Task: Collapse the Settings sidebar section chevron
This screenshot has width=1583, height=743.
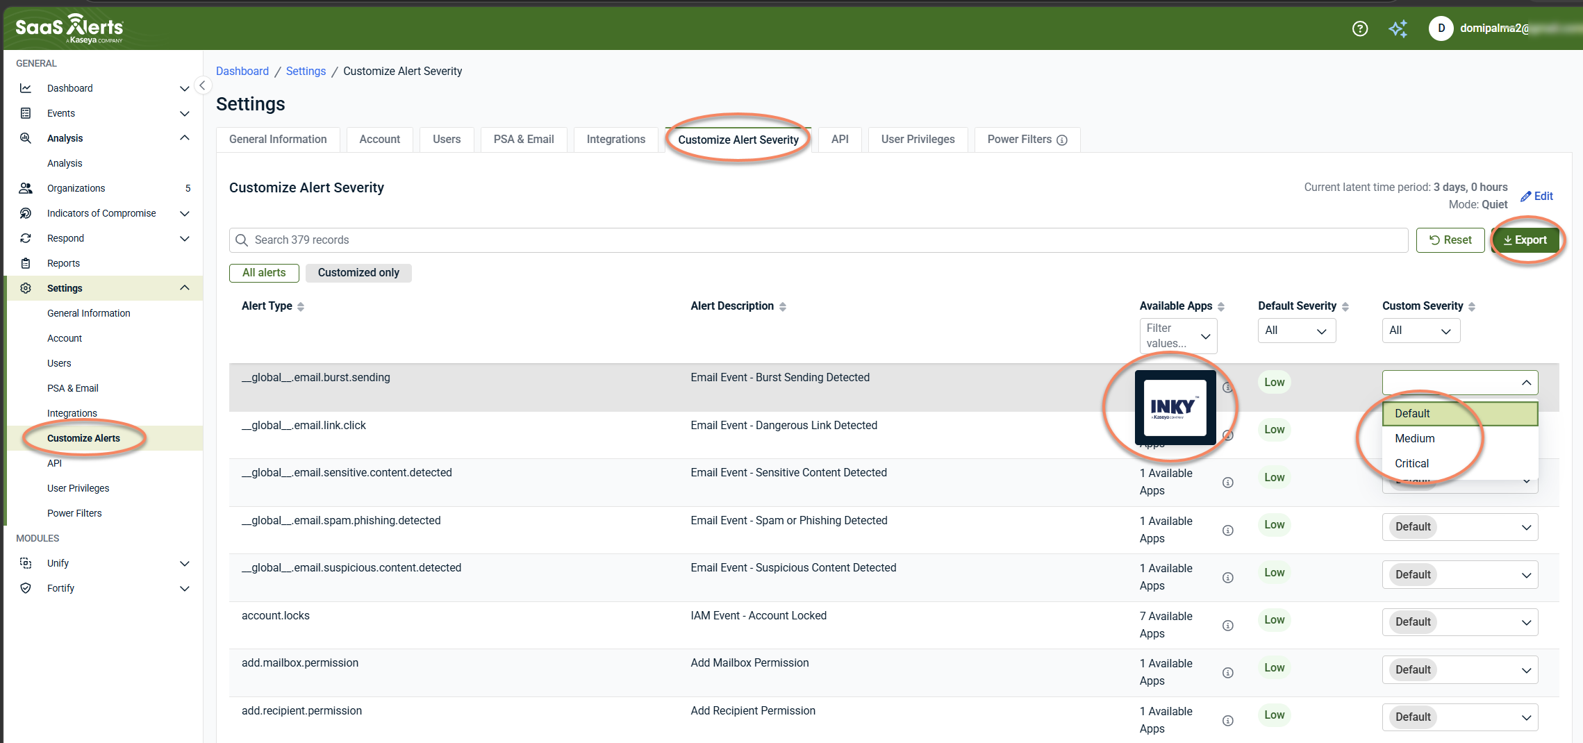Action: [x=185, y=287]
